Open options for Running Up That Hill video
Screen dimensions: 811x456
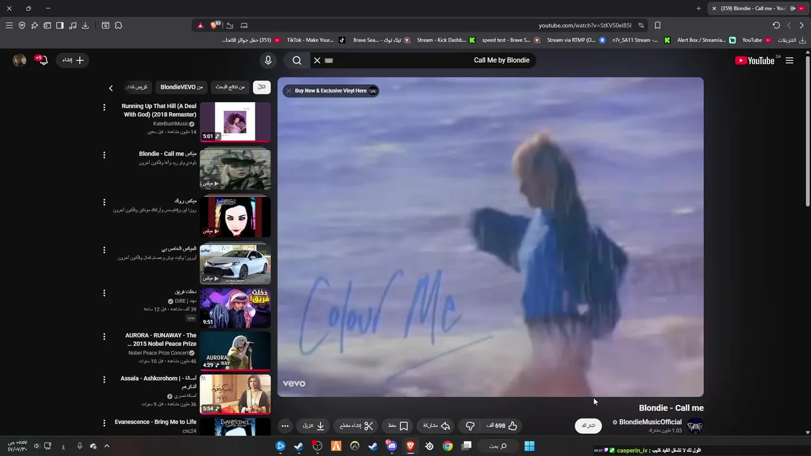(104, 107)
